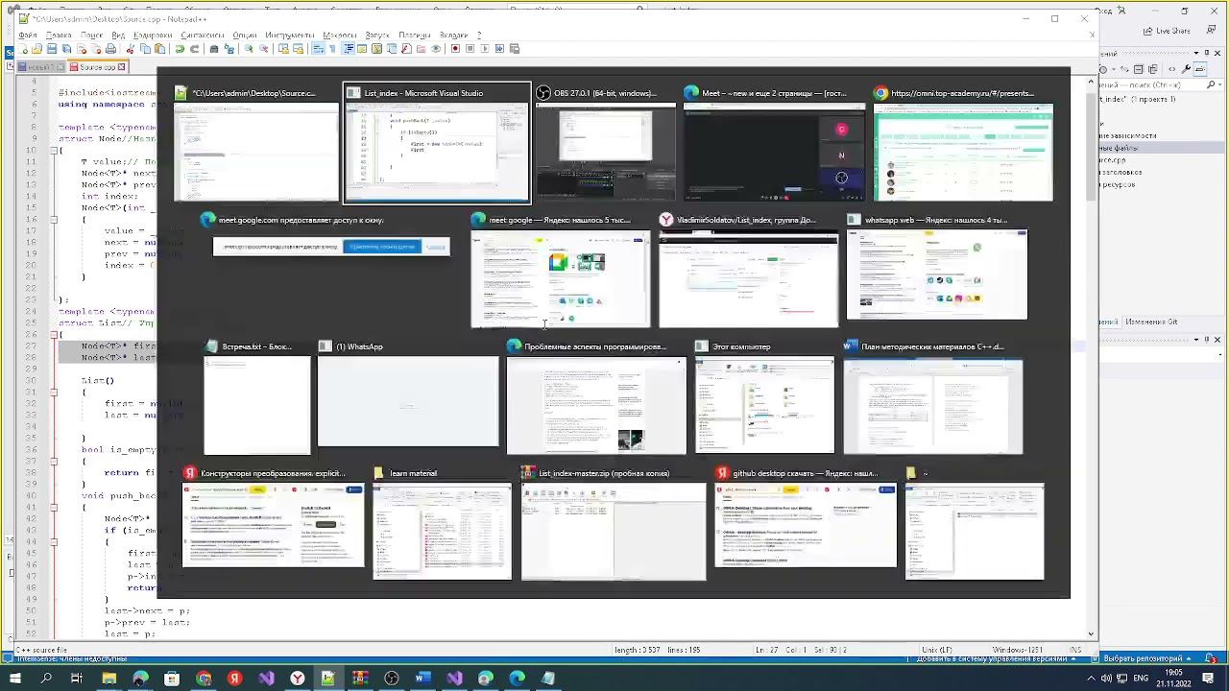Open the Файл menu in Notepad++
The height and width of the screenshot is (691, 1229).
28,36
